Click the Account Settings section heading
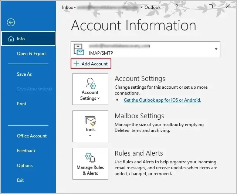Viewport: 237px width, 194px height. tap(140, 79)
